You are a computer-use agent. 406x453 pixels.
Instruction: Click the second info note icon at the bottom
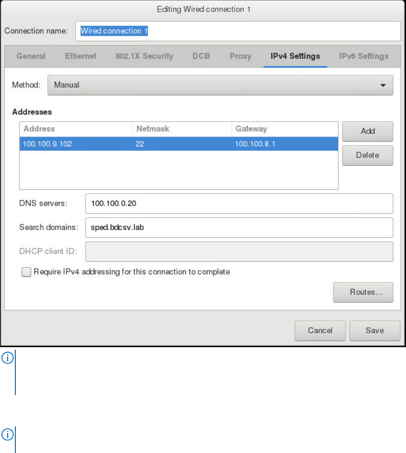[8, 435]
